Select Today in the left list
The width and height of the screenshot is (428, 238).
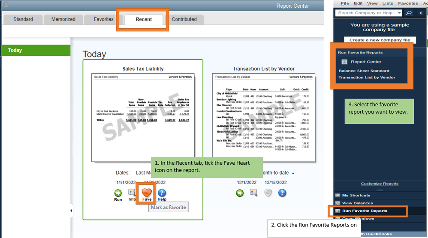click(36, 50)
